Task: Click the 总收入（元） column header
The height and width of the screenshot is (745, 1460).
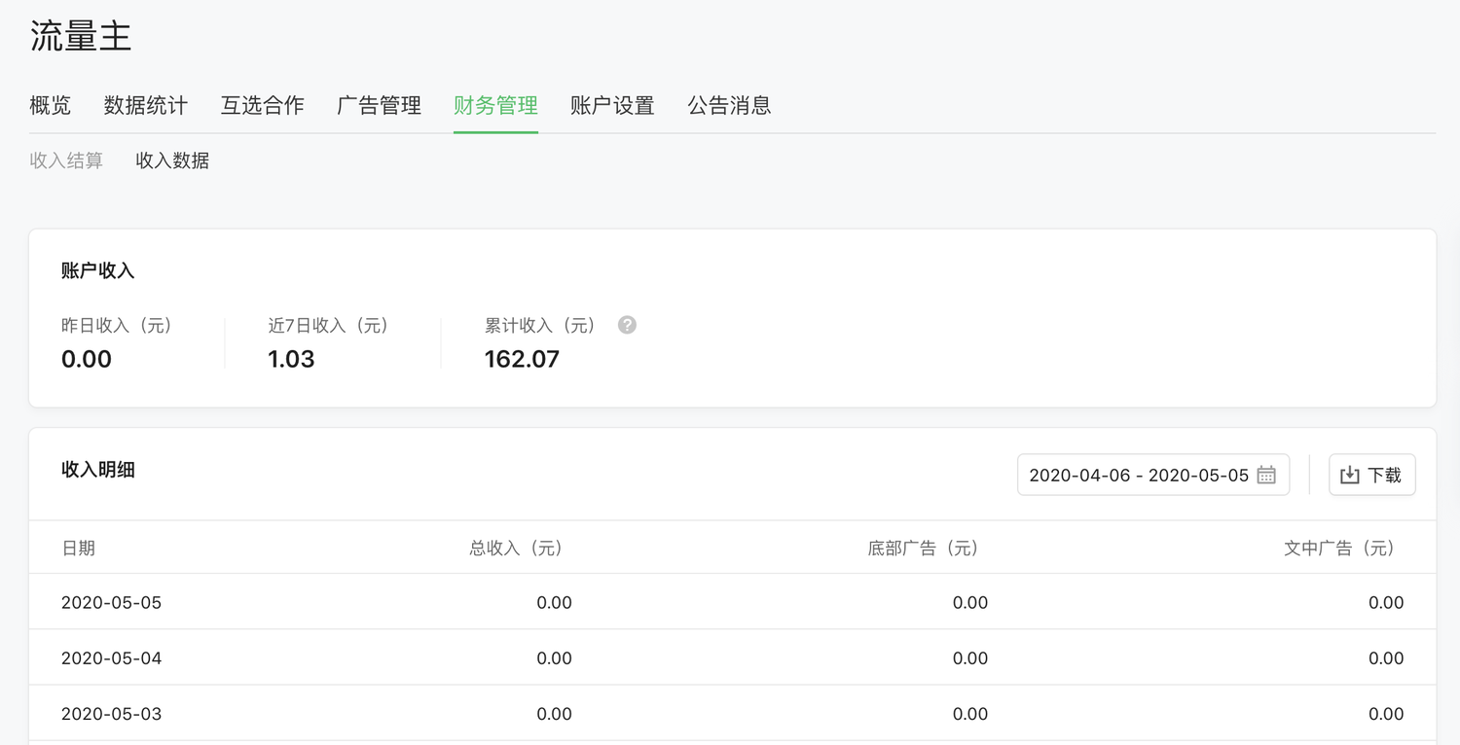Action: tap(516, 549)
